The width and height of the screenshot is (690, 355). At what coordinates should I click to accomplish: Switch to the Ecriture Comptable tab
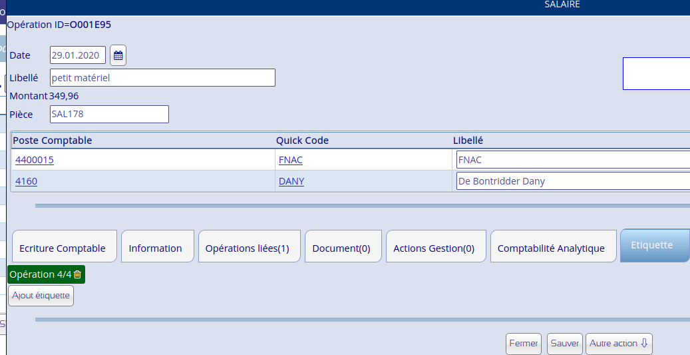tap(63, 248)
